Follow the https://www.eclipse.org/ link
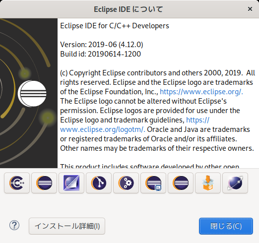Screen dimensions: 259x243 pos(201,92)
